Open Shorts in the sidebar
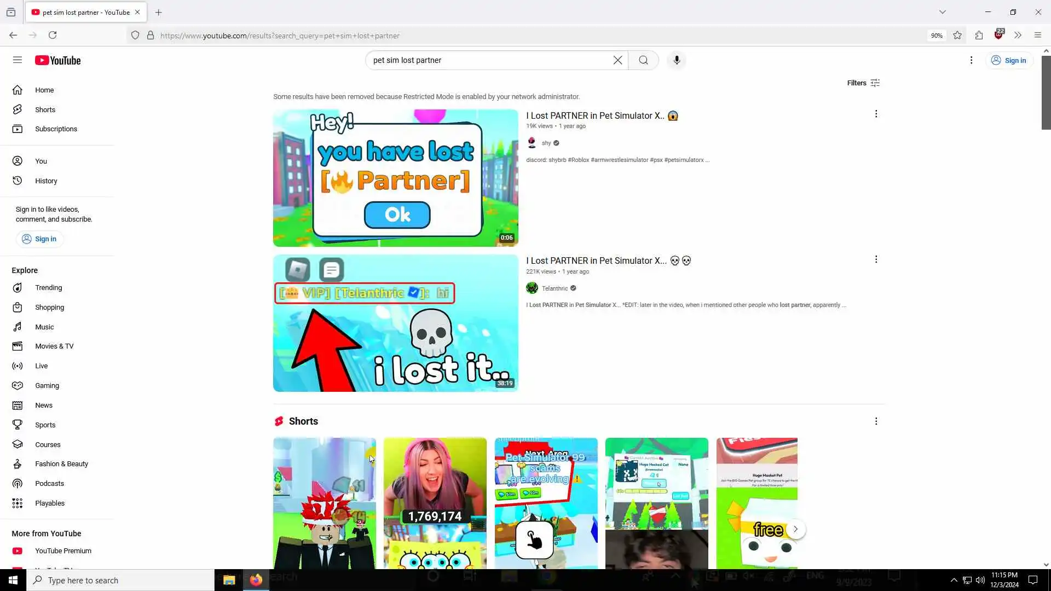This screenshot has height=591, width=1051. [45, 109]
